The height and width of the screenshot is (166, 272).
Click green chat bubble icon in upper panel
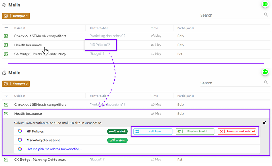[x=265, y=4]
